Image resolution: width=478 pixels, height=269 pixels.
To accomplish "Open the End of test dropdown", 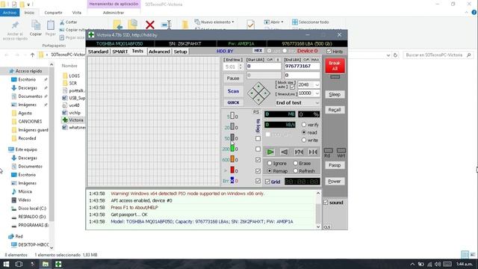I will (x=317, y=103).
